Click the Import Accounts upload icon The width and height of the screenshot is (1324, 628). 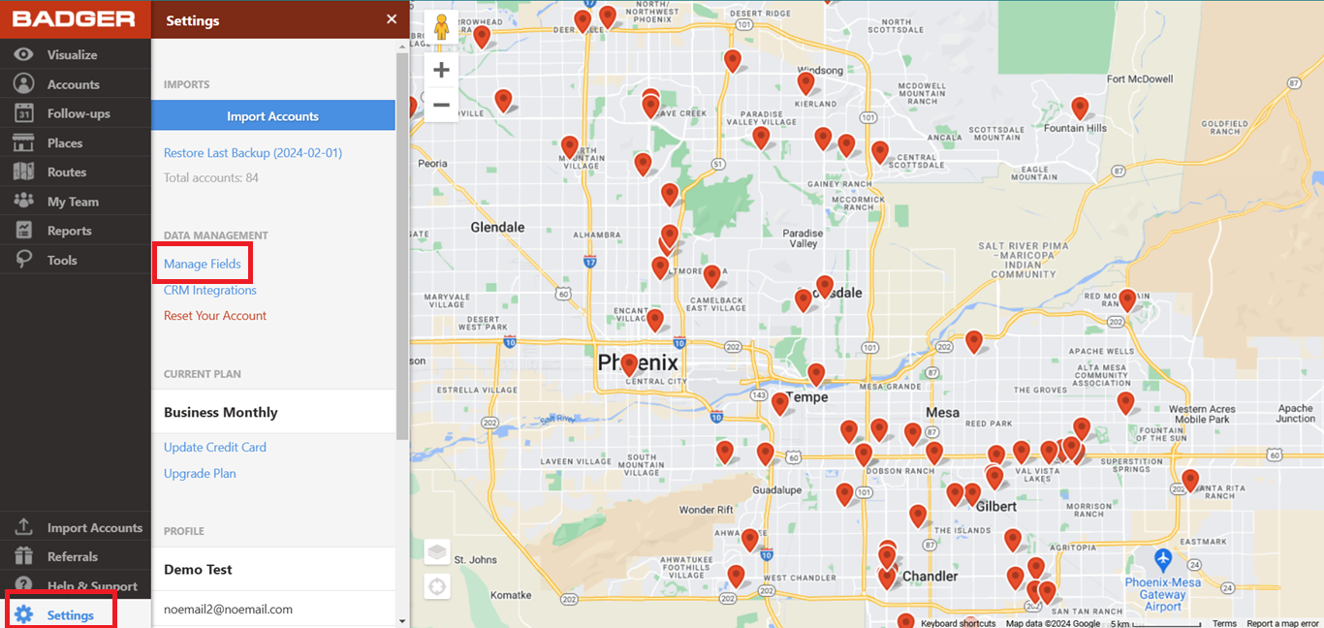pyautogui.click(x=23, y=527)
